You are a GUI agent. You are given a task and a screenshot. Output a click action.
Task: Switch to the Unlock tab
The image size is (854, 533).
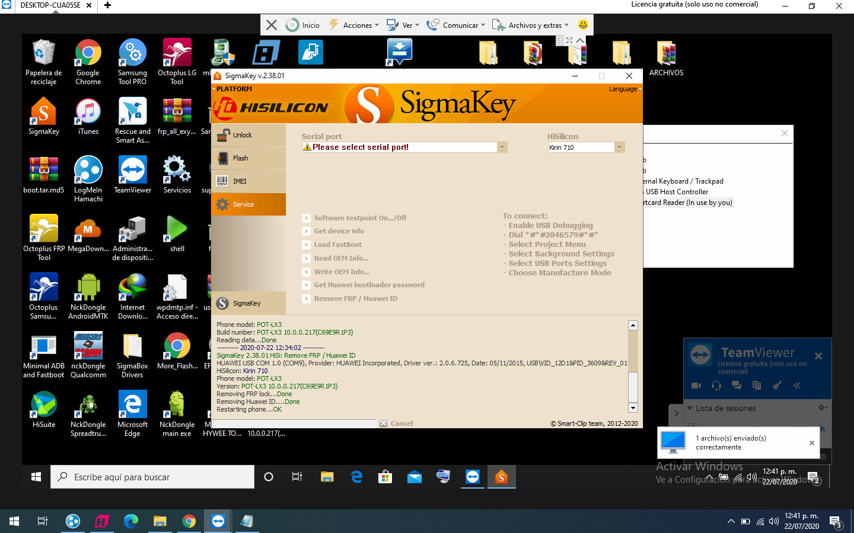[x=248, y=135]
